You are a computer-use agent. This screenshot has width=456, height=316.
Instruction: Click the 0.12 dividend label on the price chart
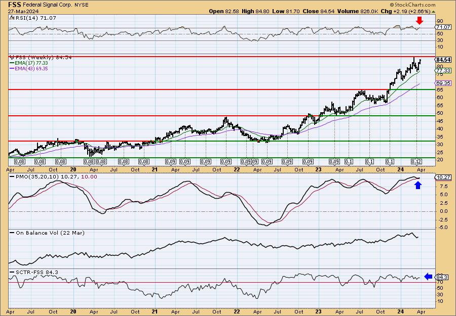(416, 161)
